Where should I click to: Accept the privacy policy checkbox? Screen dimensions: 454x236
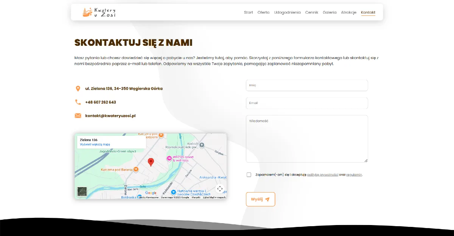pos(249,175)
